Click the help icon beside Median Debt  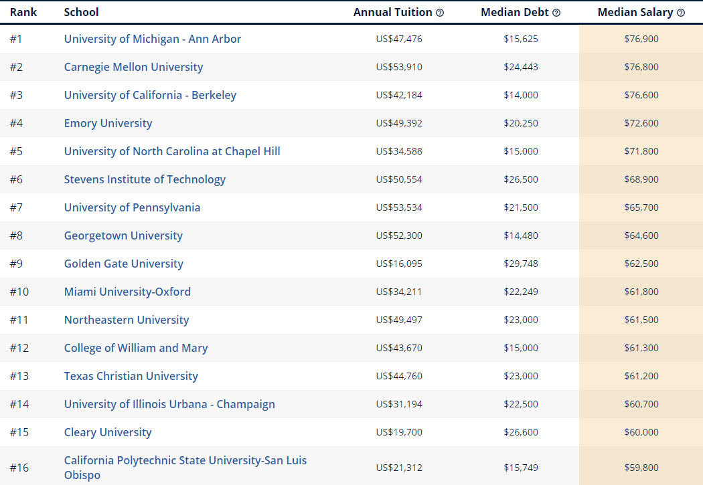556,13
